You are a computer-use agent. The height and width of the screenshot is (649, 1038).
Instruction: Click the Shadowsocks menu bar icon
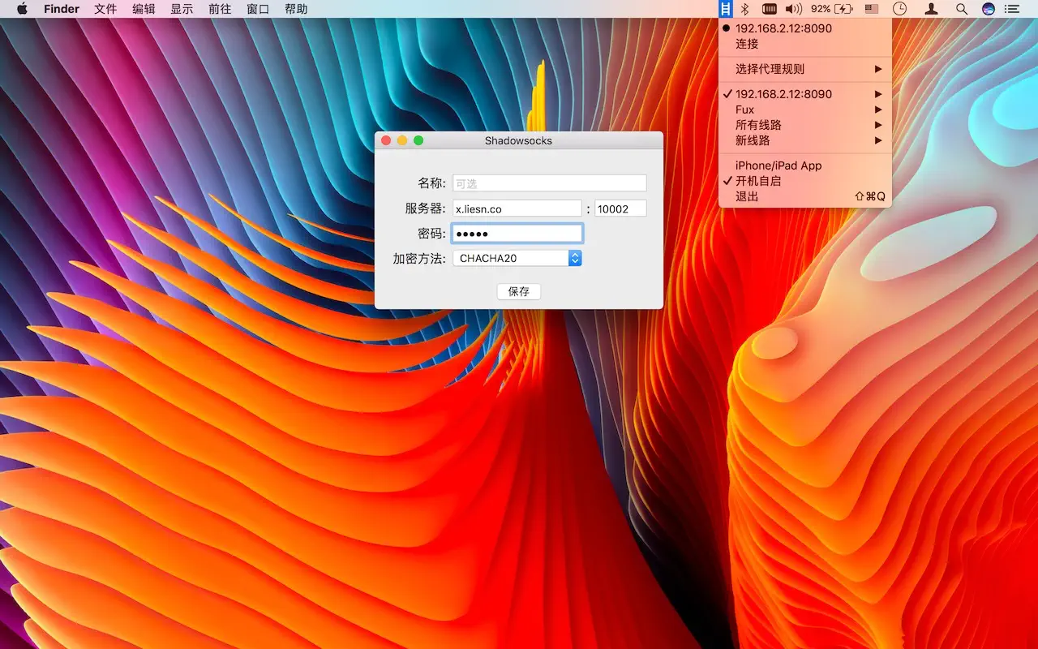[x=724, y=9]
